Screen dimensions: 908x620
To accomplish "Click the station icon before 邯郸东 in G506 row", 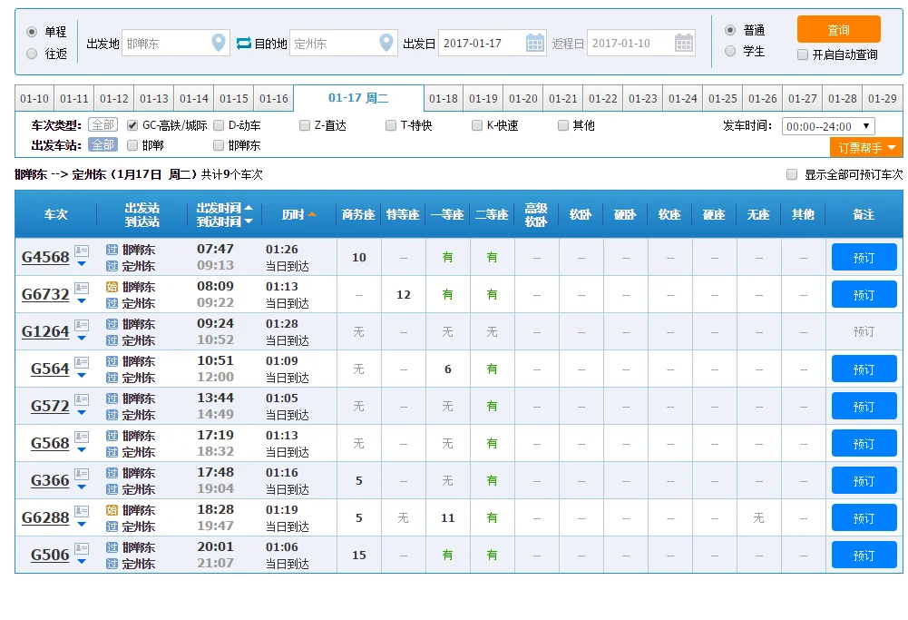I will 112,548.
